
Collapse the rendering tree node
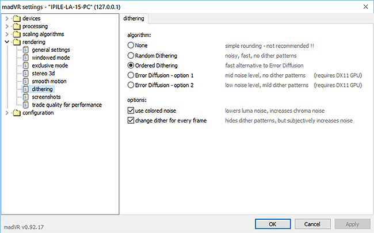[x=7, y=42]
